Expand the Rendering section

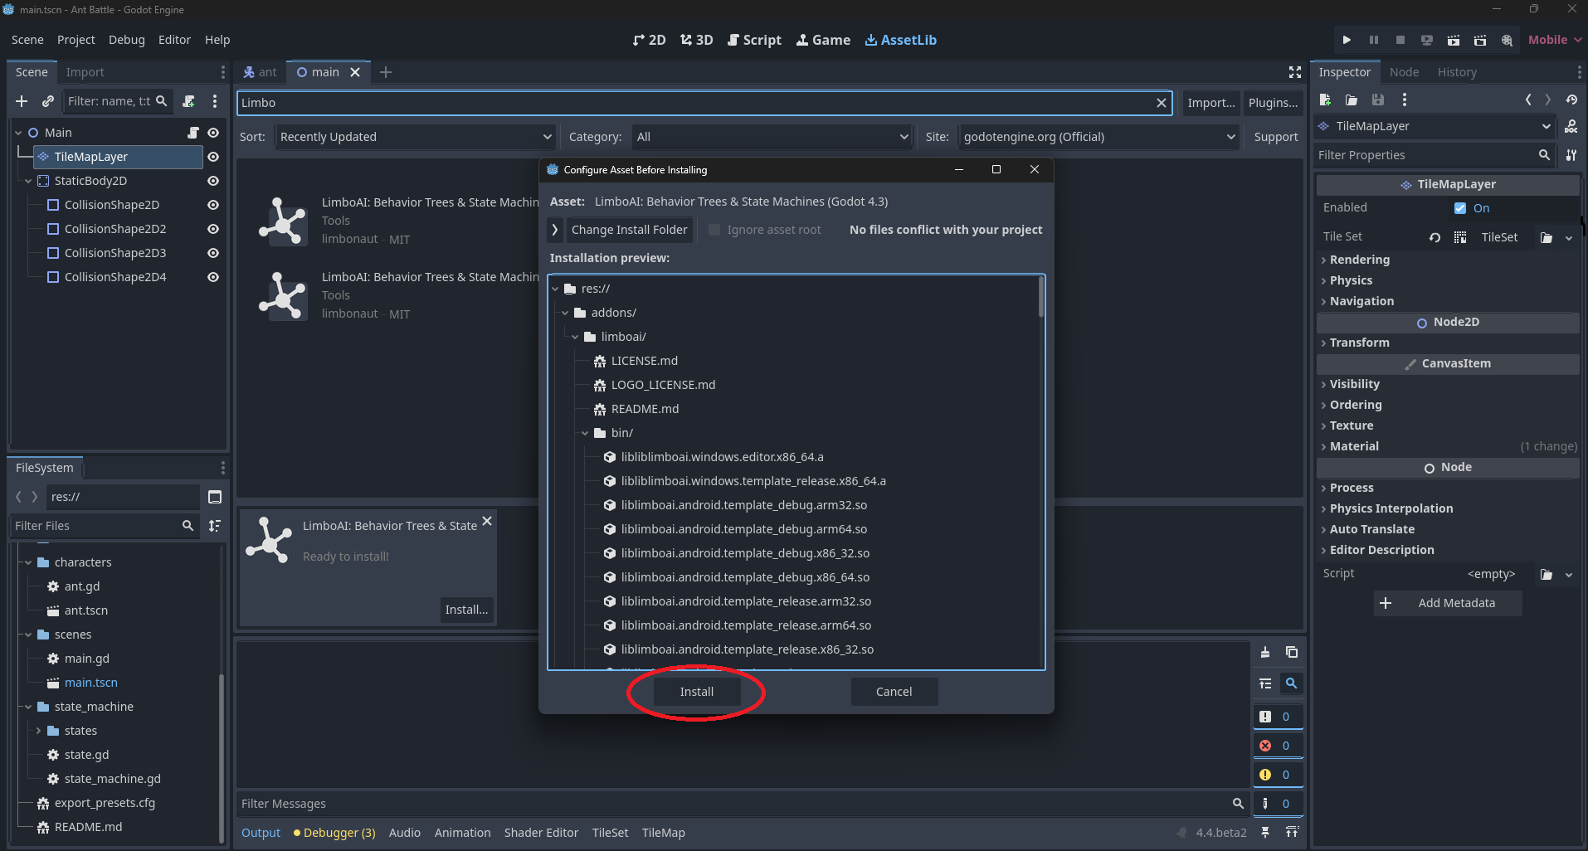(1359, 260)
